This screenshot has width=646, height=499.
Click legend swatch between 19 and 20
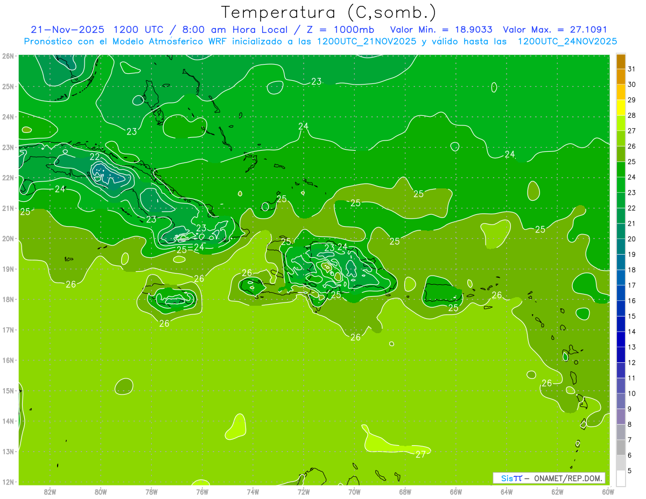(621, 247)
